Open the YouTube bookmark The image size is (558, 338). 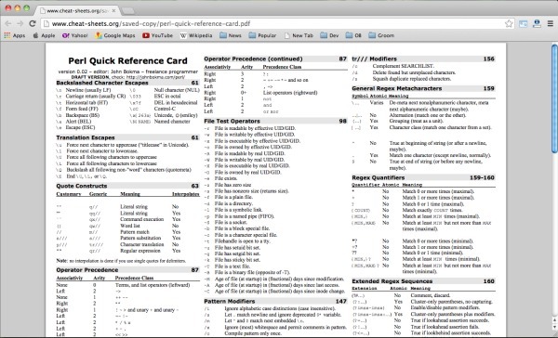coord(158,35)
